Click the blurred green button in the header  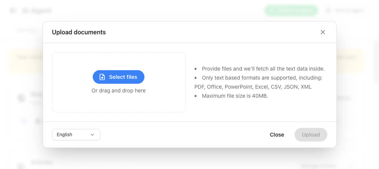tap(291, 11)
